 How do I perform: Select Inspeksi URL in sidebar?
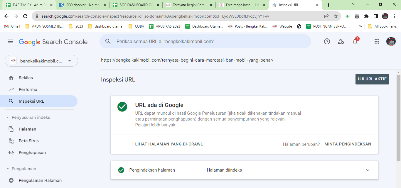[x=39, y=101]
